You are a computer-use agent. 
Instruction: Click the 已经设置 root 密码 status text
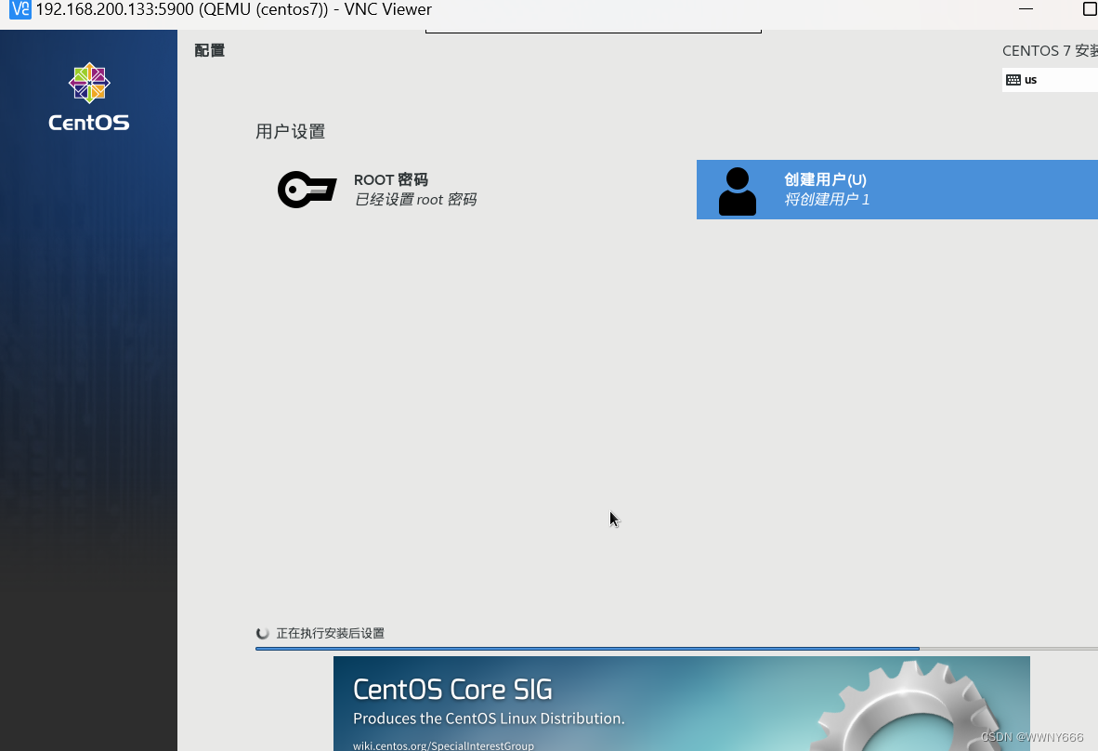[x=415, y=200]
